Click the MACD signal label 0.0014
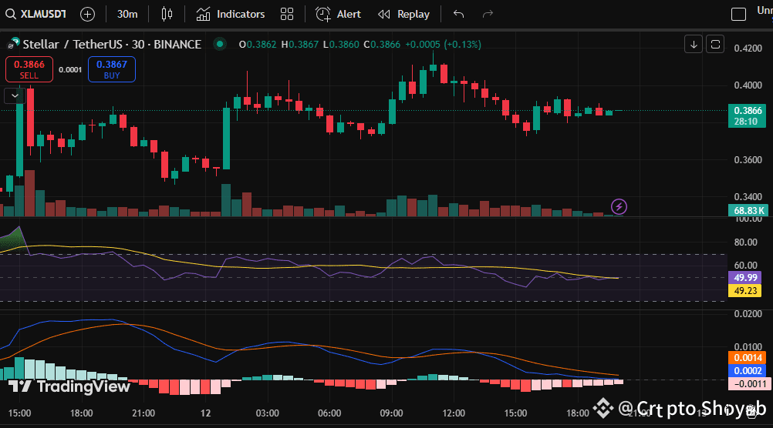Viewport: 773px width, 428px height. (748, 358)
